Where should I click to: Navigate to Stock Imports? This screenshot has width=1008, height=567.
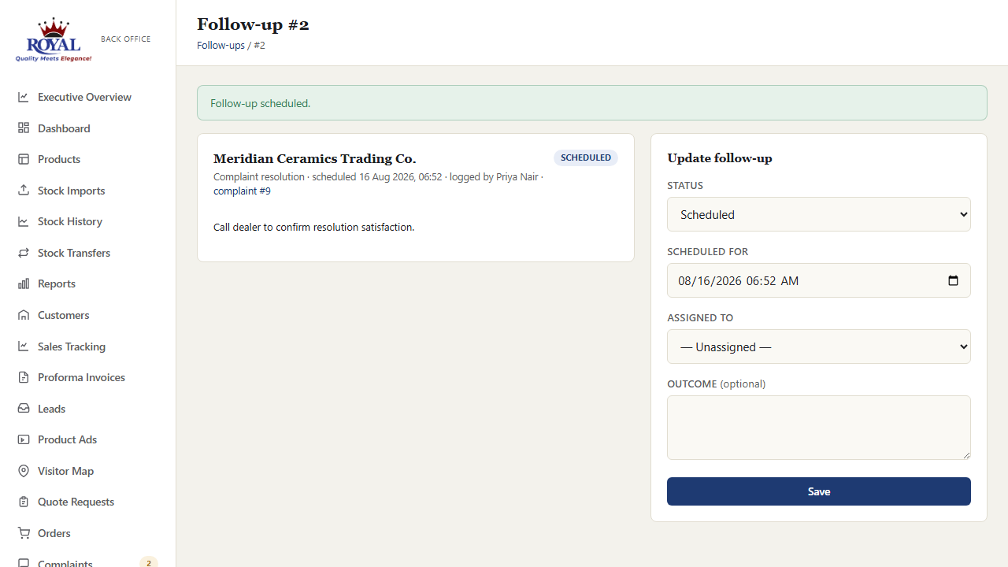[x=87, y=191]
